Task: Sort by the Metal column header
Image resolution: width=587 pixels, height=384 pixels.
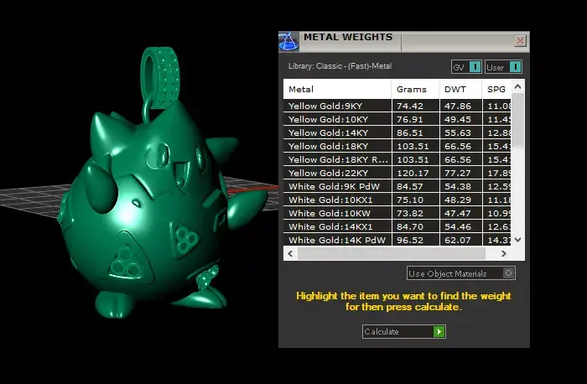Action: (337, 89)
